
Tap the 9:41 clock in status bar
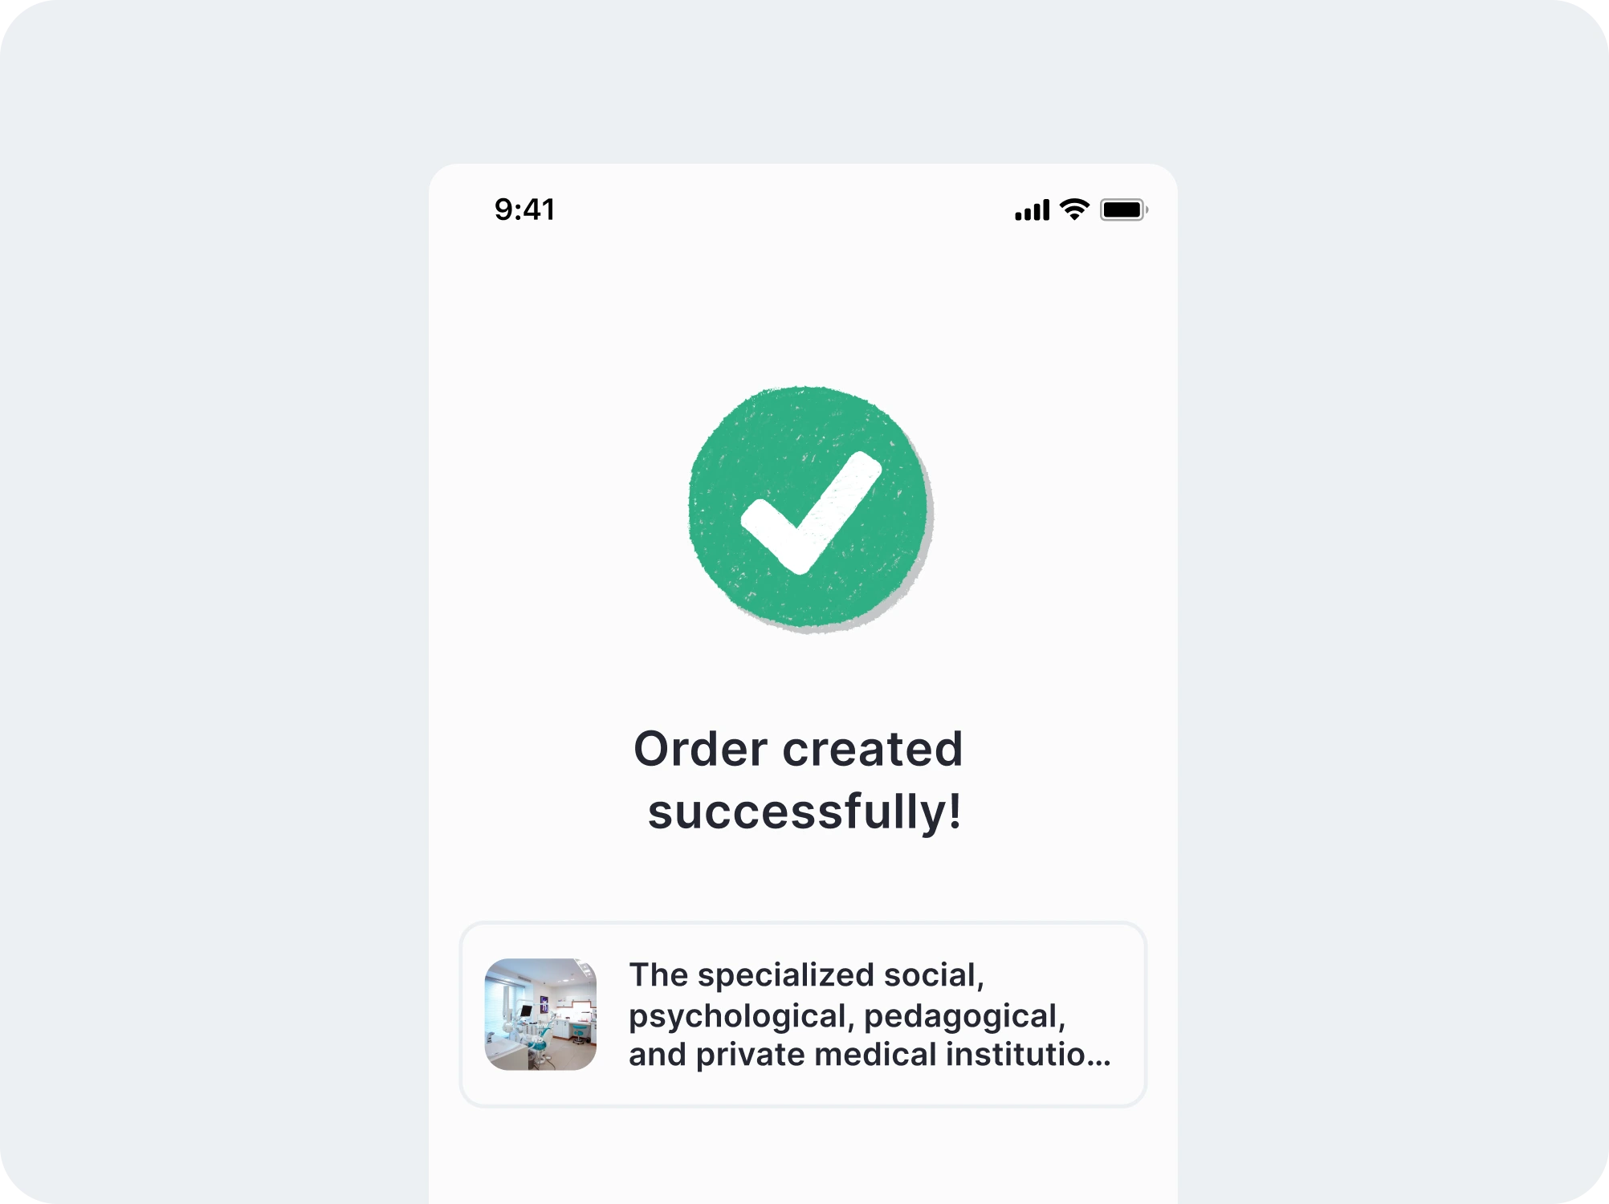(524, 209)
